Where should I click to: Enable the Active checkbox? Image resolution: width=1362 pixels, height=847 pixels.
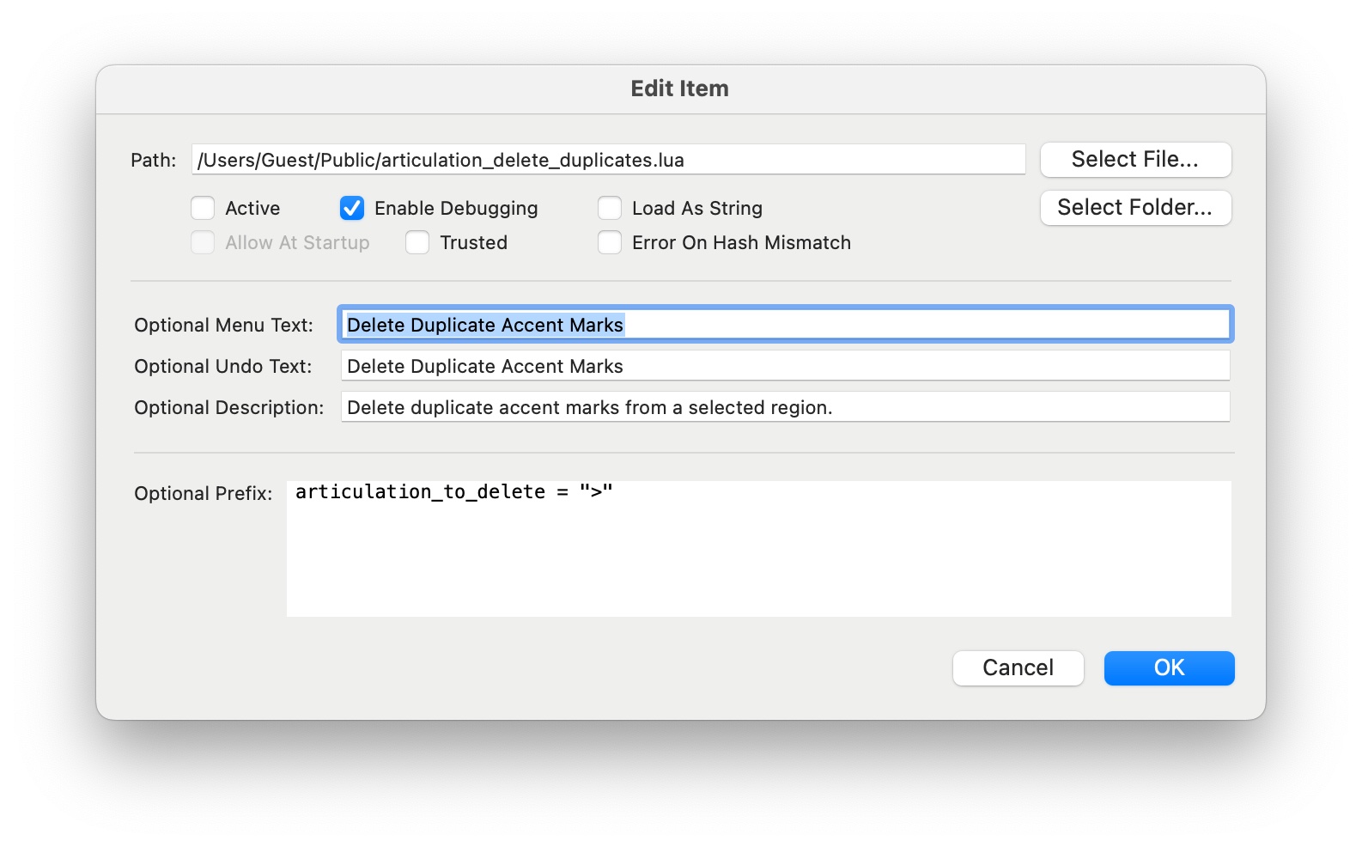203,209
